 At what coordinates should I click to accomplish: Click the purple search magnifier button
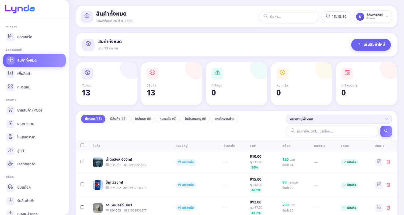386,131
